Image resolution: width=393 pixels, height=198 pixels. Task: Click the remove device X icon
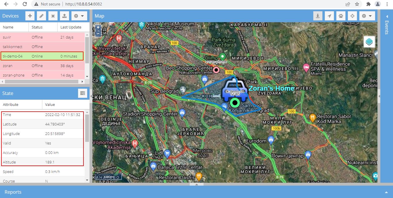pos(53,16)
